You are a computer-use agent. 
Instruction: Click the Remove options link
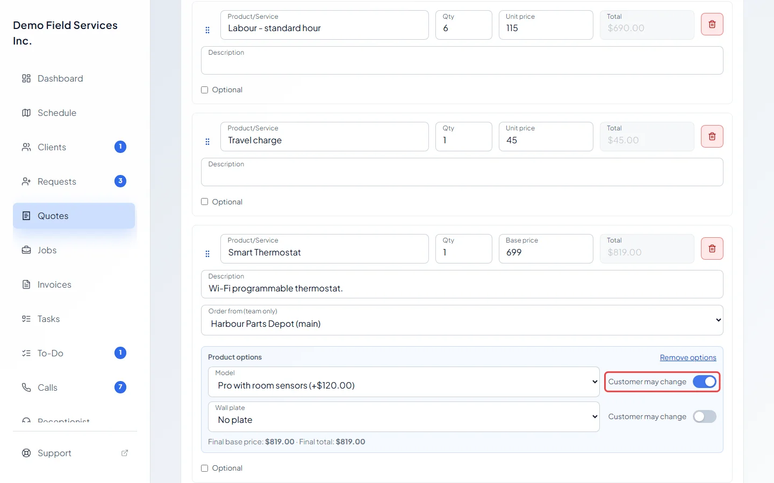688,357
